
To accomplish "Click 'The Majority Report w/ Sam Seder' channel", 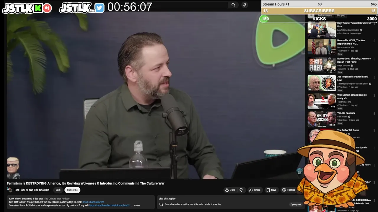I will coord(353,84).
